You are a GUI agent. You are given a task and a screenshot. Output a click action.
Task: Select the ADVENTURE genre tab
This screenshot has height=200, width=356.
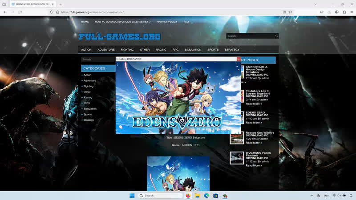click(x=106, y=50)
